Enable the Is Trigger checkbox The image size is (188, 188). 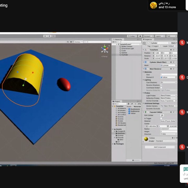[x=161, y=118]
